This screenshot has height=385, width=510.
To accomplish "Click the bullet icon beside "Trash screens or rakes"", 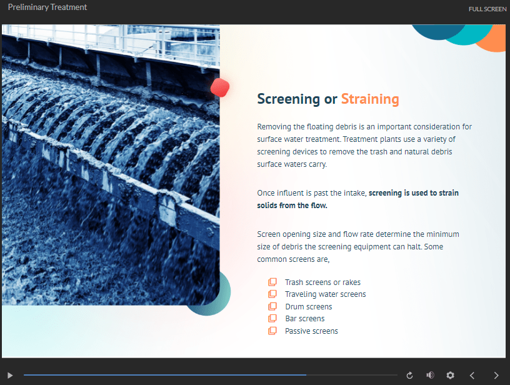I will tap(272, 281).
